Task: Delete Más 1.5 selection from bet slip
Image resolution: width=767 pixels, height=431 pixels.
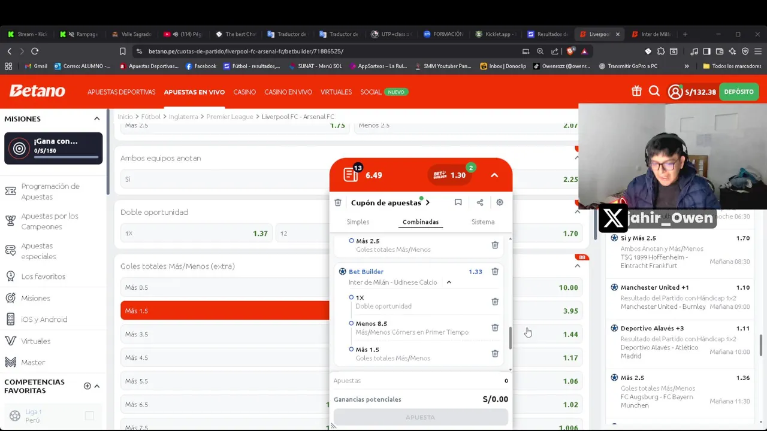Action: pos(495,354)
